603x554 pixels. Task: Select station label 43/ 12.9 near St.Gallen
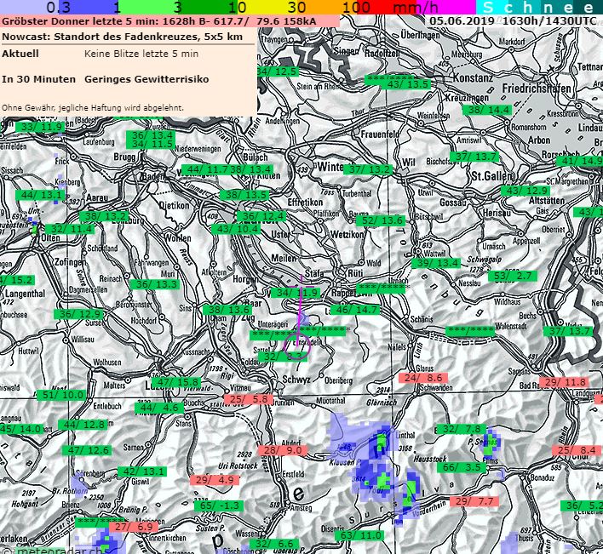coord(525,191)
